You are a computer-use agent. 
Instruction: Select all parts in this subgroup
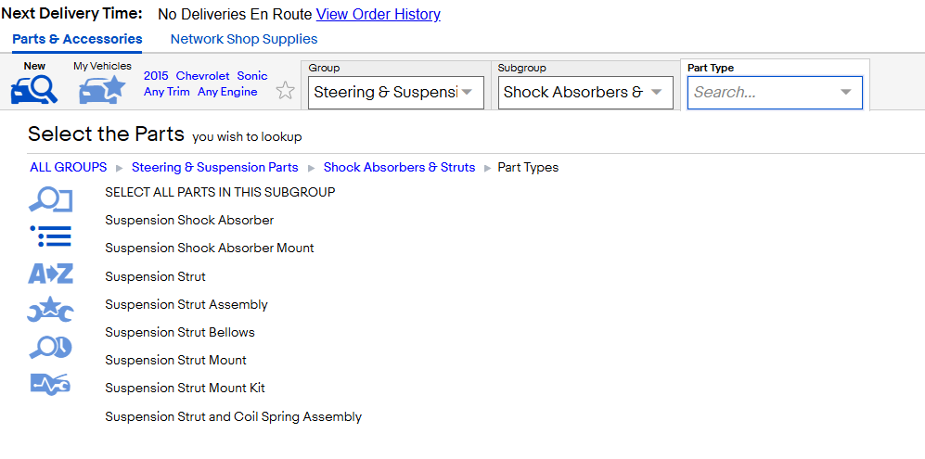(x=220, y=192)
